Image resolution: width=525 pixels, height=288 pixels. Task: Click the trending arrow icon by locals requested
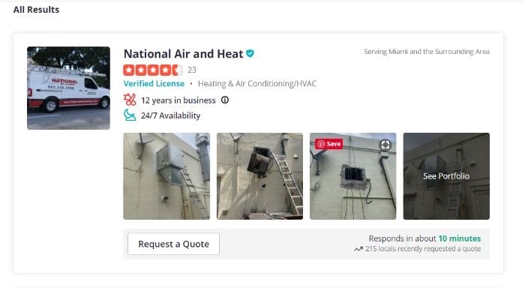(358, 249)
